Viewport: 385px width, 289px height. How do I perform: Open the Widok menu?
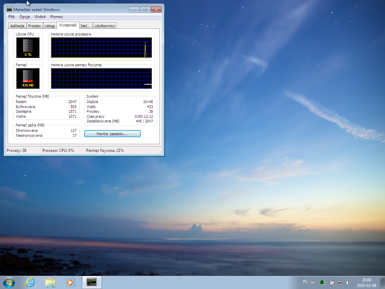coord(40,16)
